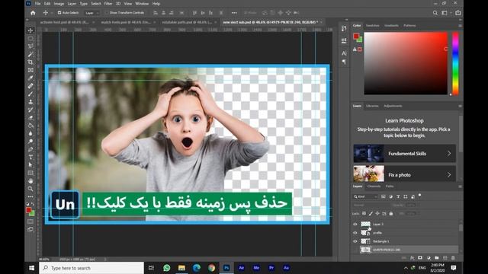The height and width of the screenshot is (274, 488).
Task: Open the Layers panel flyout menu
Action: pos(460,186)
